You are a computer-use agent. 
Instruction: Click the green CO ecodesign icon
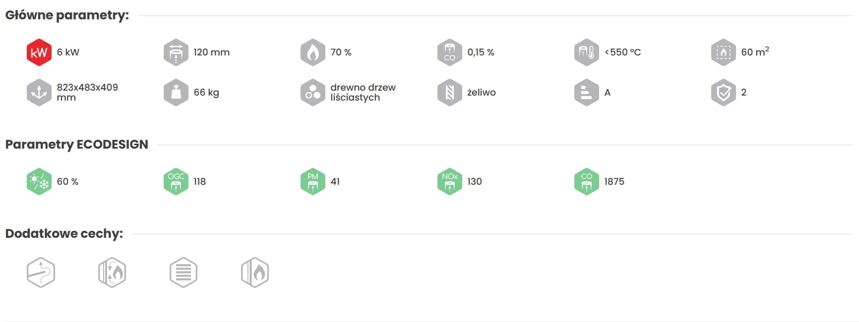point(587,181)
